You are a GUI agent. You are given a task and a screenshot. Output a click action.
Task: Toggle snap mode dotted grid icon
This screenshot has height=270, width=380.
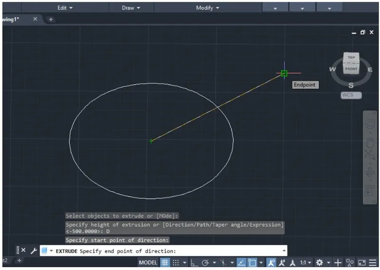click(x=176, y=262)
